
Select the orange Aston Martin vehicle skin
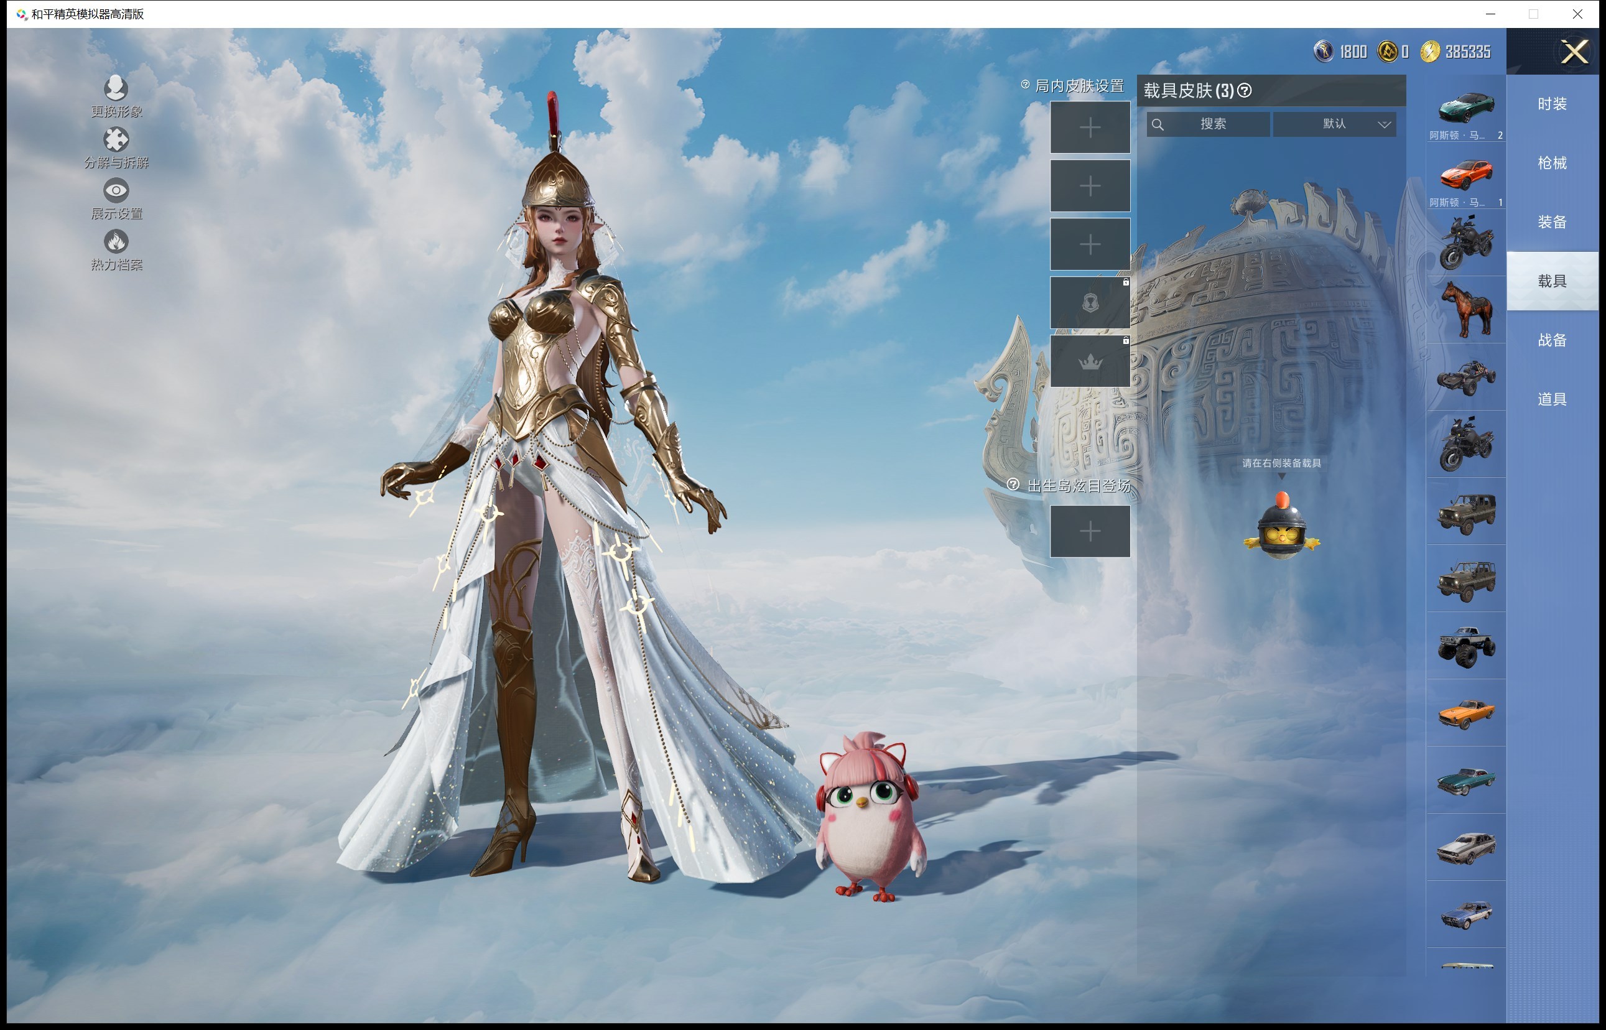point(1465,175)
